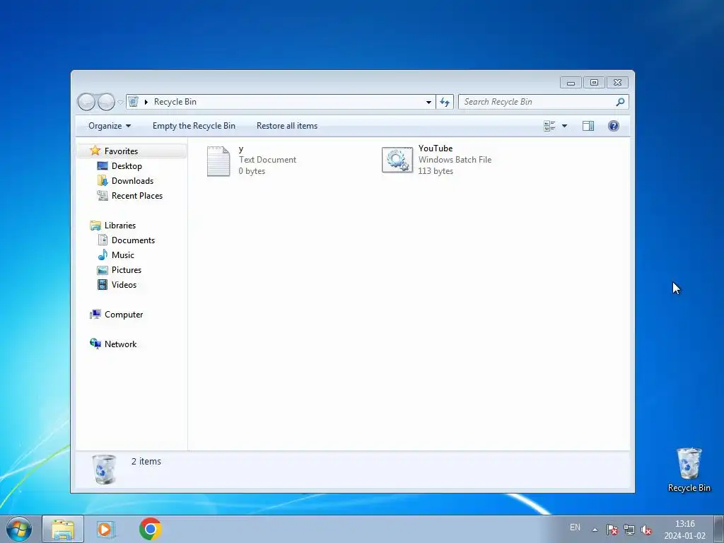Viewport: 724px width, 543px height.
Task: Click the network status tray icon
Action: coord(629,530)
